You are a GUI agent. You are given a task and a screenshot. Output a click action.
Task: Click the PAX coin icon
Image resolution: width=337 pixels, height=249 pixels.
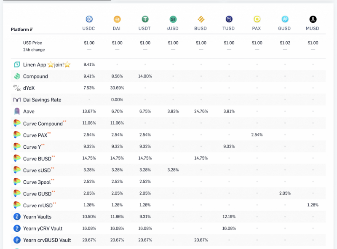point(257,19)
